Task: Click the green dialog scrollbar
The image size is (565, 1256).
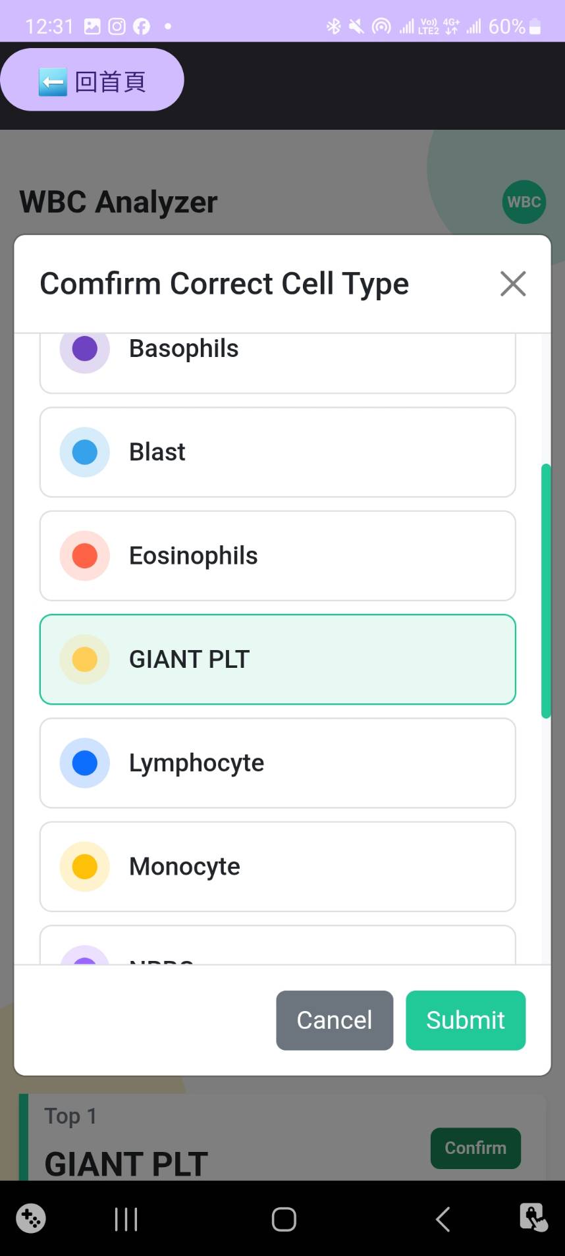Action: [545, 591]
